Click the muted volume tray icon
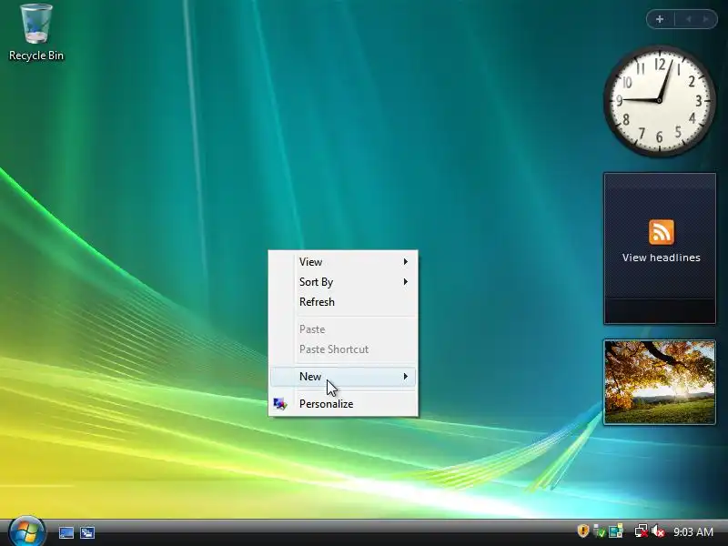This screenshot has height=546, width=728. coord(658,531)
